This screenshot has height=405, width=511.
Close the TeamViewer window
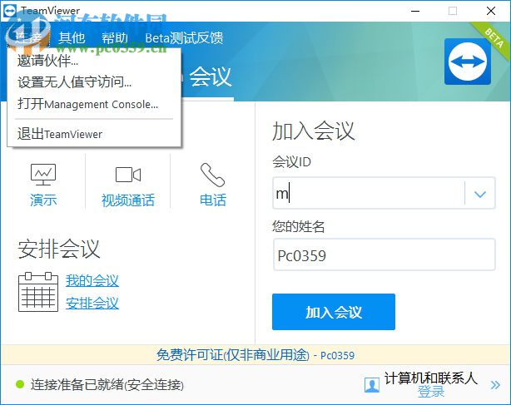(491, 11)
